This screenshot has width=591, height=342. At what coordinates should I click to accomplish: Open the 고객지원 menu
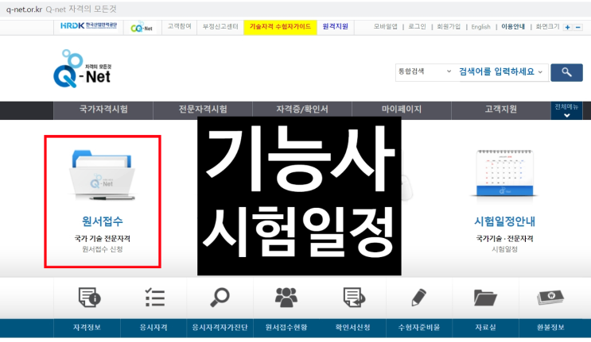501,110
